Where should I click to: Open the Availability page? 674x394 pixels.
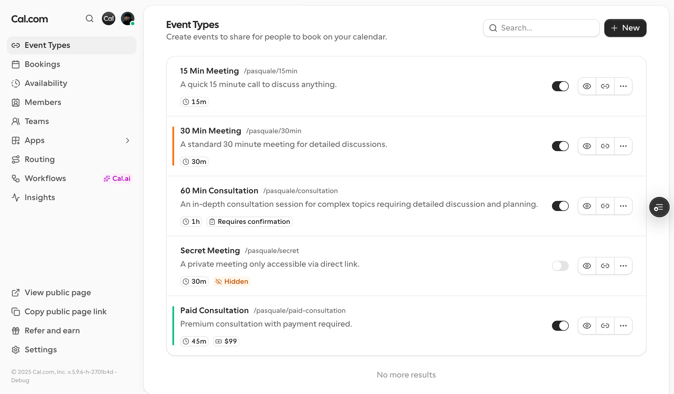point(46,83)
